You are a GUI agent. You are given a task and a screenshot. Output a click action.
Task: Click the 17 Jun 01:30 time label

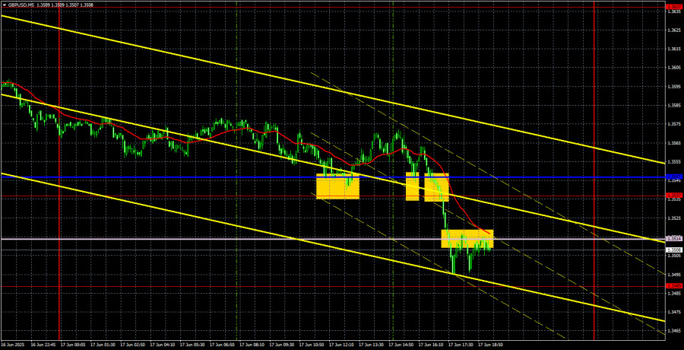click(102, 345)
